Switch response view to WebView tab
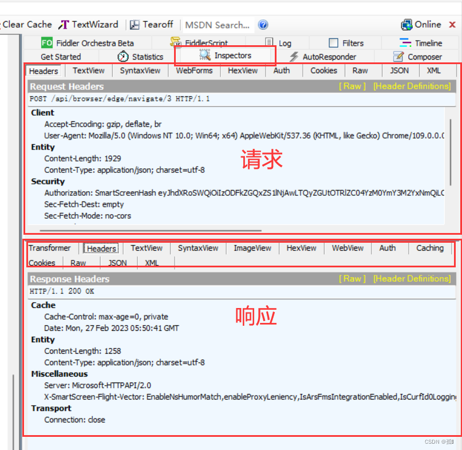Screen dimensions: 462x450 point(347,248)
